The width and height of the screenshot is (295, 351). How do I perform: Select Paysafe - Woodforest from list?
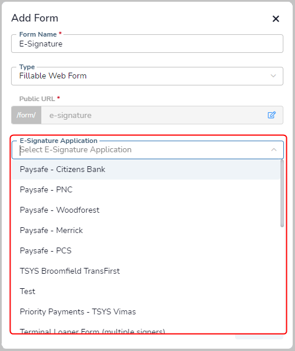(x=145, y=210)
